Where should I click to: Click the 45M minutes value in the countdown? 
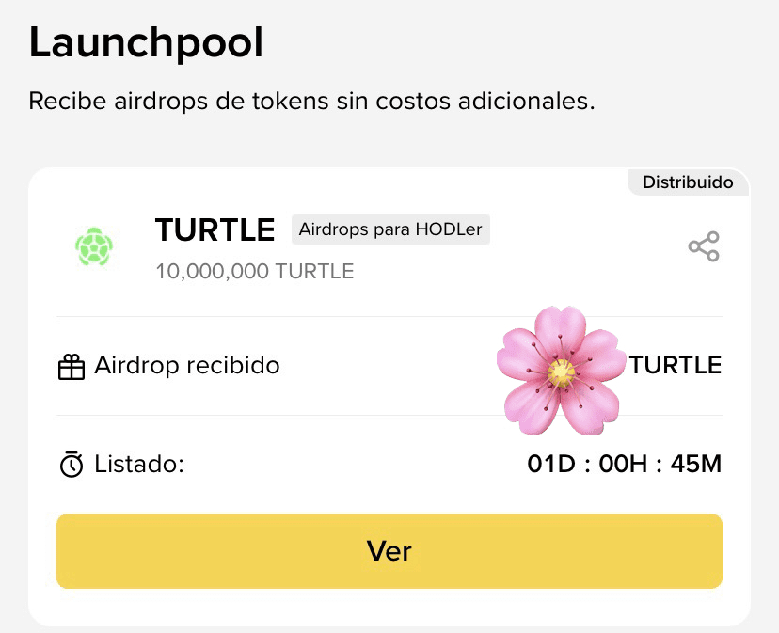(695, 464)
